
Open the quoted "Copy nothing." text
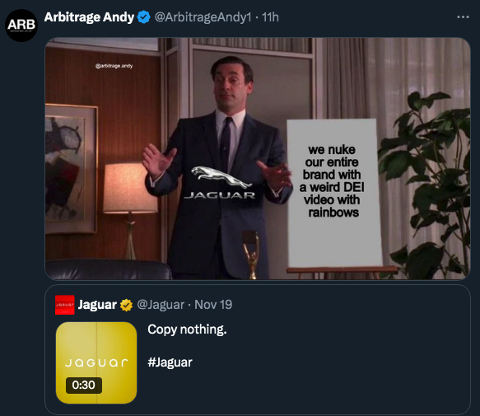click(x=187, y=330)
